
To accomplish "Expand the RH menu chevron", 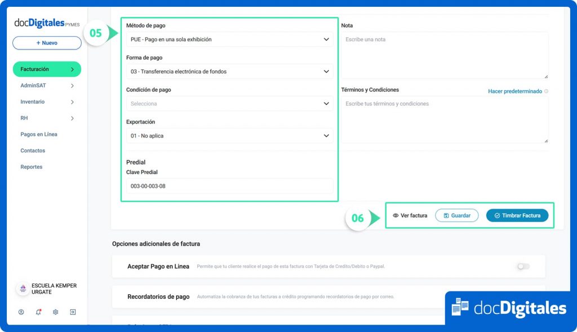I will pyautogui.click(x=73, y=118).
